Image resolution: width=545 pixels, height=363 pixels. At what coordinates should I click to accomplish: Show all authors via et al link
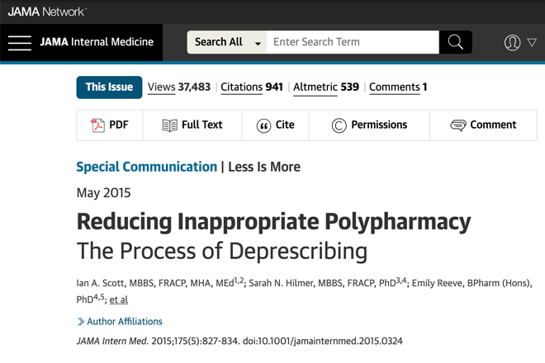point(119,299)
